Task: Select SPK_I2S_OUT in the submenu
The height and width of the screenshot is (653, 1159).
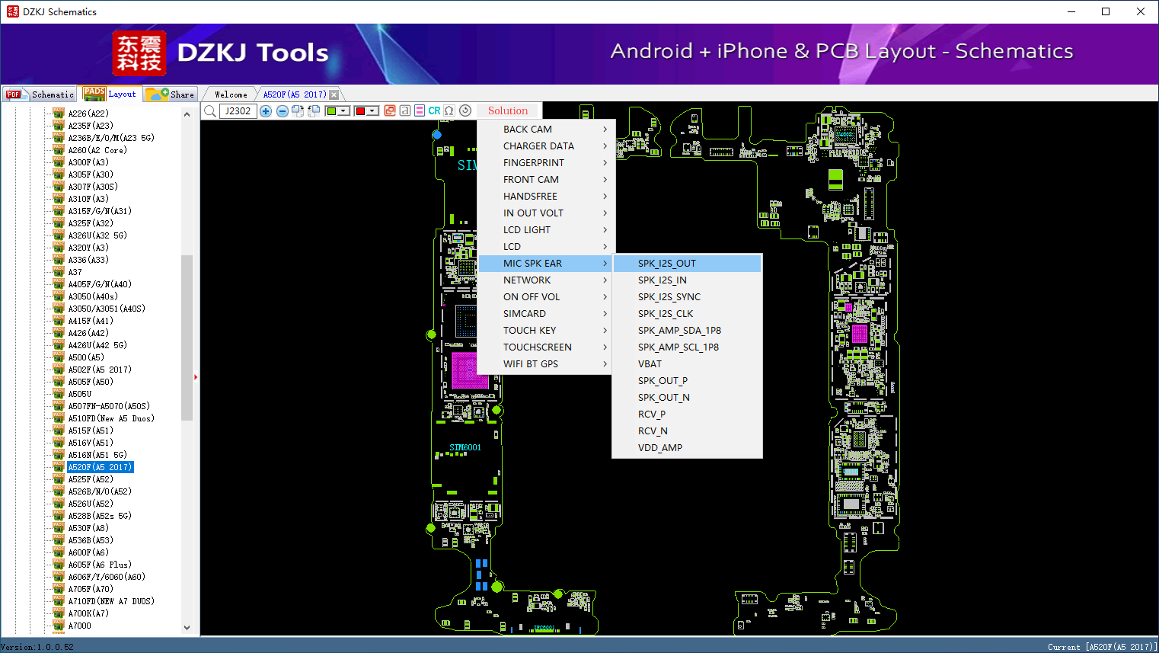Action: [687, 264]
